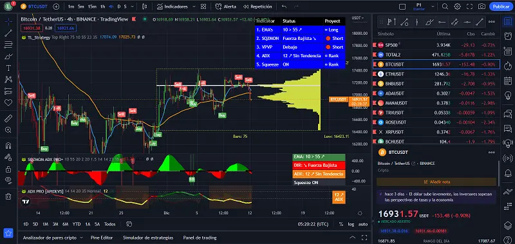Select the brush drawing tool
515x244 pixels.
click(8, 56)
